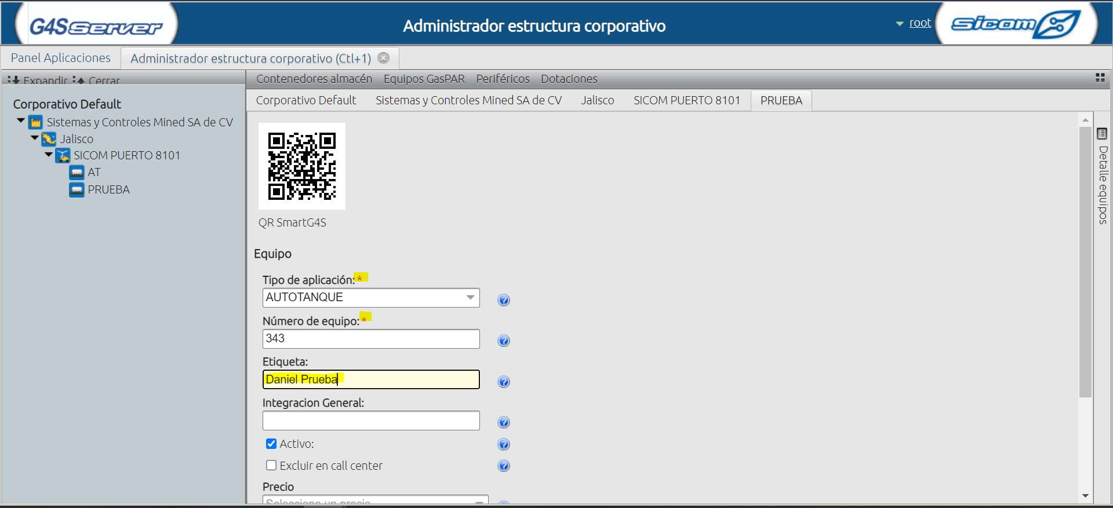Select Corporativo Default tree root

coord(67,104)
